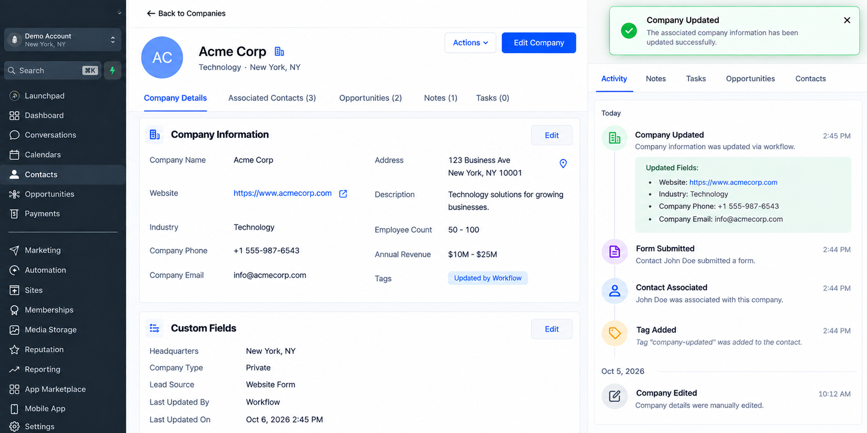
Task: Edit the Company Information section
Action: click(552, 135)
